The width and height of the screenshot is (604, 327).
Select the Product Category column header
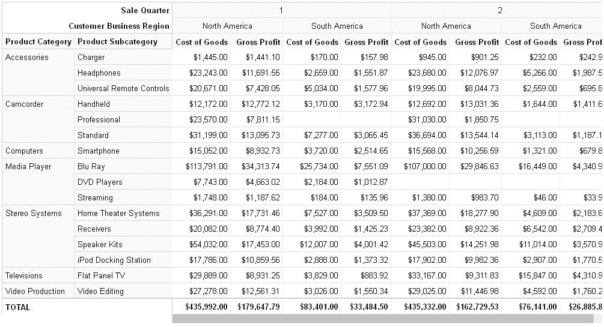[x=38, y=41]
